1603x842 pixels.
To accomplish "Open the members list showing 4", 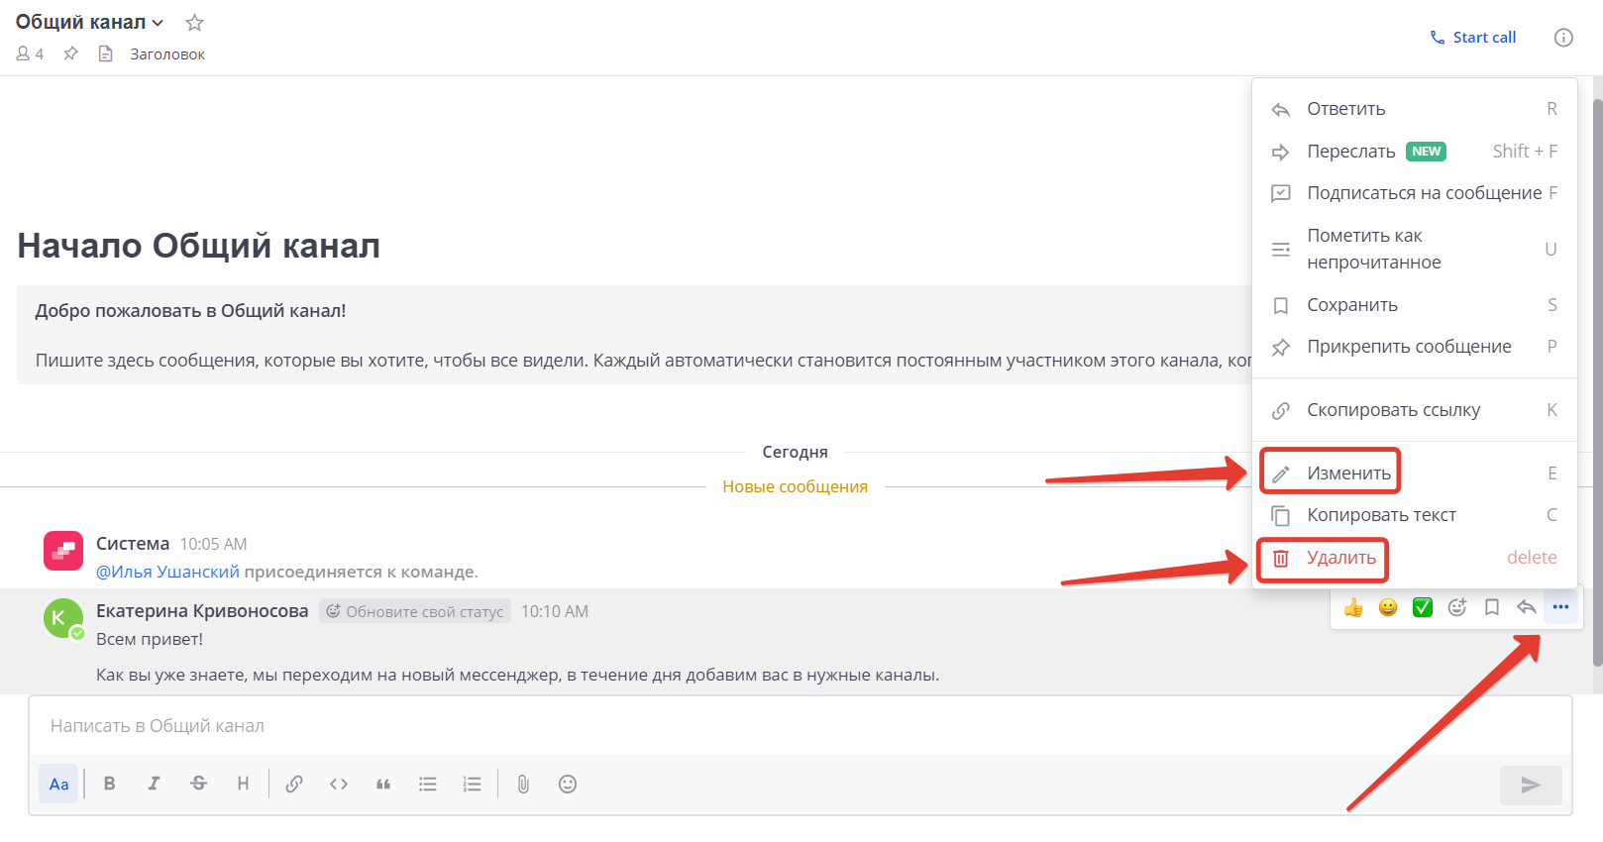I will [x=30, y=54].
